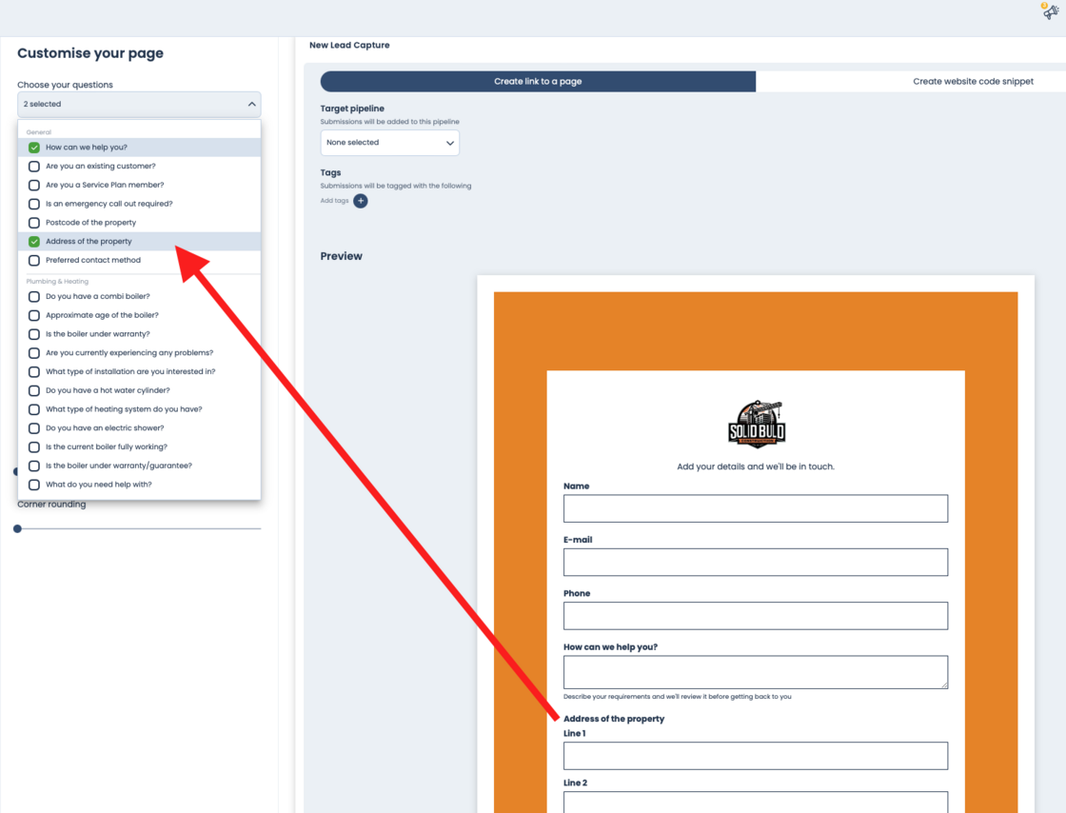1066x813 pixels.
Task: Check 'Do you have a combi boiler?'
Action: coord(34,297)
